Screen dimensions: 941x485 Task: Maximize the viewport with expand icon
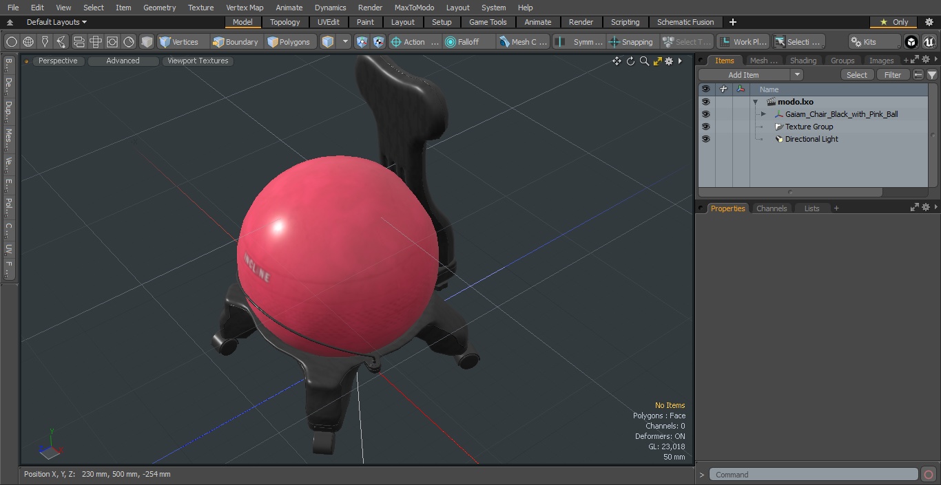[x=657, y=61]
